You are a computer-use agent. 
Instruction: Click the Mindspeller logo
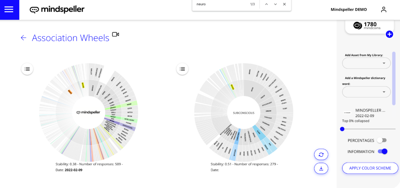[57, 10]
